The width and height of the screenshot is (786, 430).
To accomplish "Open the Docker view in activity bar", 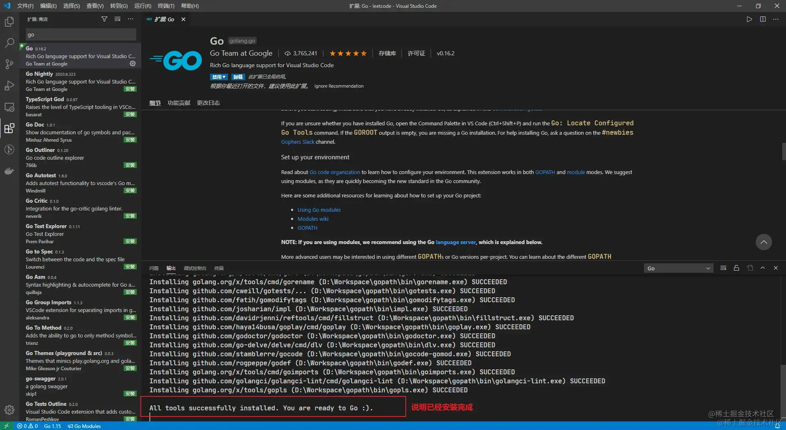I will click(9, 171).
